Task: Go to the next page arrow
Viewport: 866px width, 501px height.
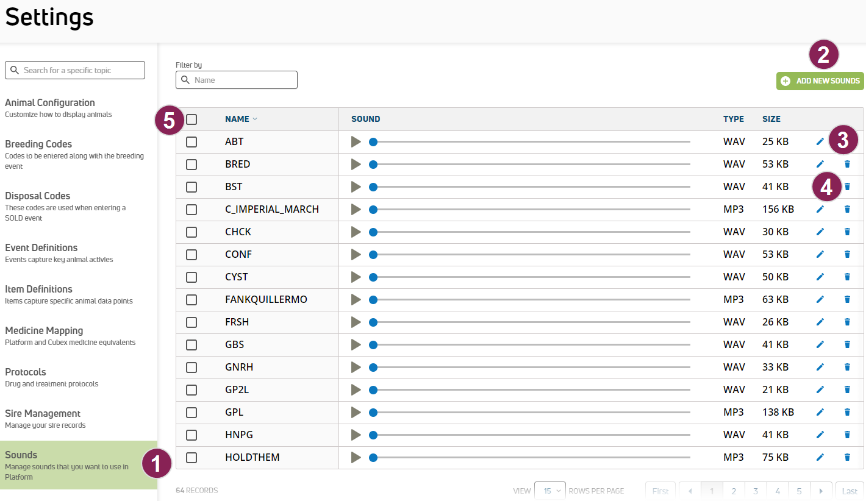Action: [x=821, y=491]
